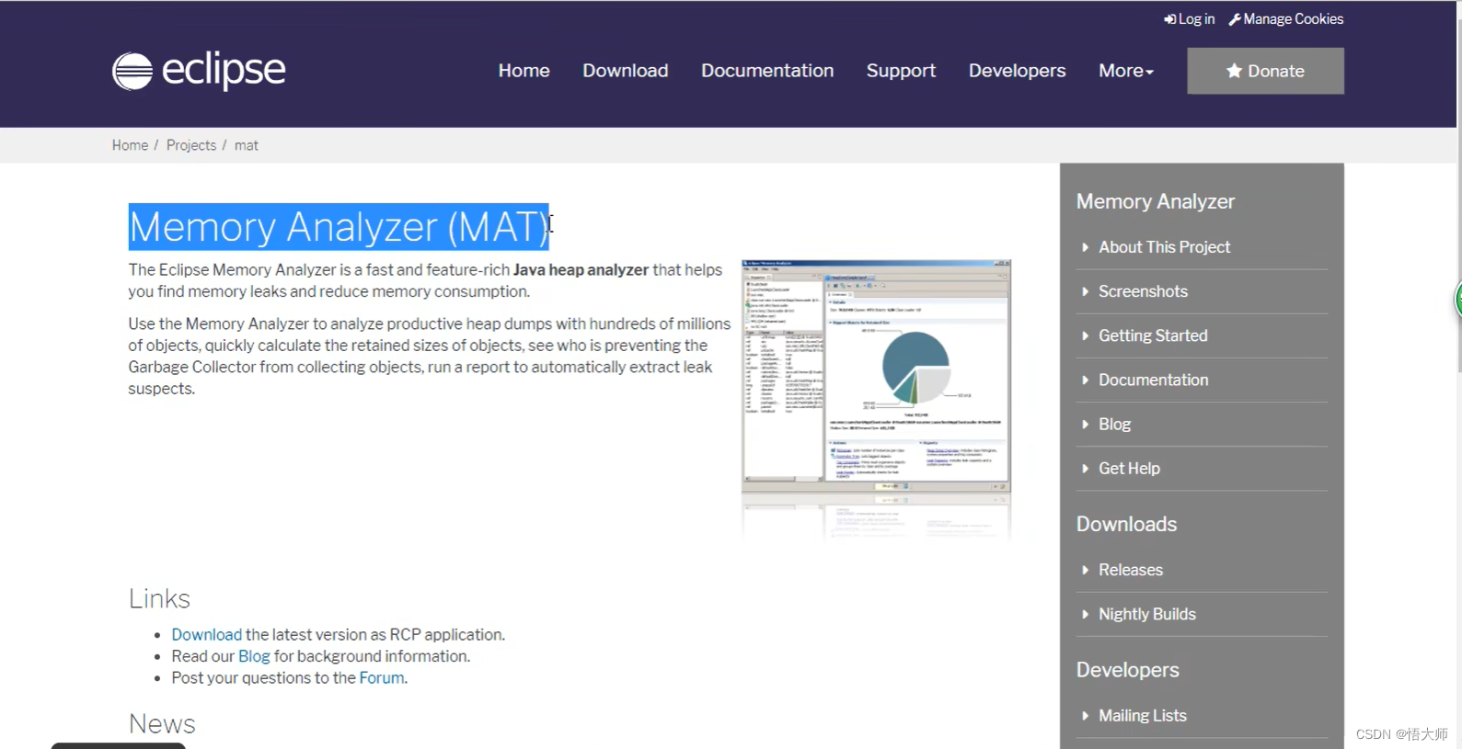Open Get Help in the sidebar
The height and width of the screenshot is (749, 1462).
coord(1129,468)
